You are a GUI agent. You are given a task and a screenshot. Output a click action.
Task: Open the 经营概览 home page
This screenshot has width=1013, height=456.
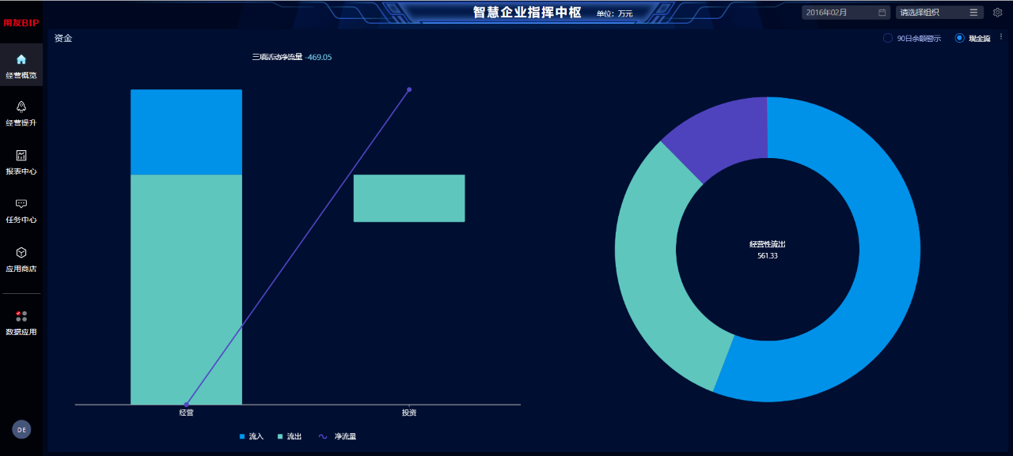pos(21,66)
